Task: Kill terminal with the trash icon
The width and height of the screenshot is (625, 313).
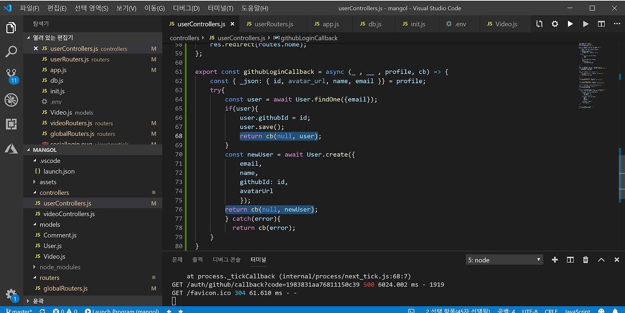Action: (585, 260)
